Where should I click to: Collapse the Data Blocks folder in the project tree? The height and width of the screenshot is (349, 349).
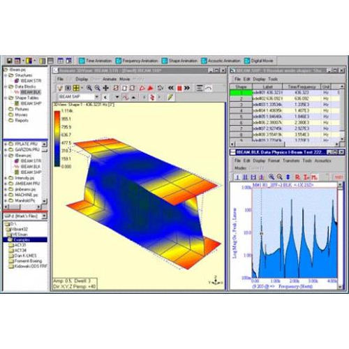pos(6,87)
